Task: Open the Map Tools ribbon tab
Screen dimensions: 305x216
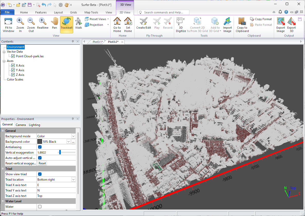Action: pyautogui.click(x=91, y=12)
